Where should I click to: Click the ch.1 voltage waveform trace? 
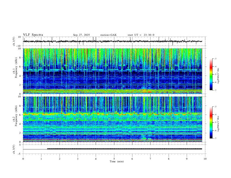pos(112,41)
